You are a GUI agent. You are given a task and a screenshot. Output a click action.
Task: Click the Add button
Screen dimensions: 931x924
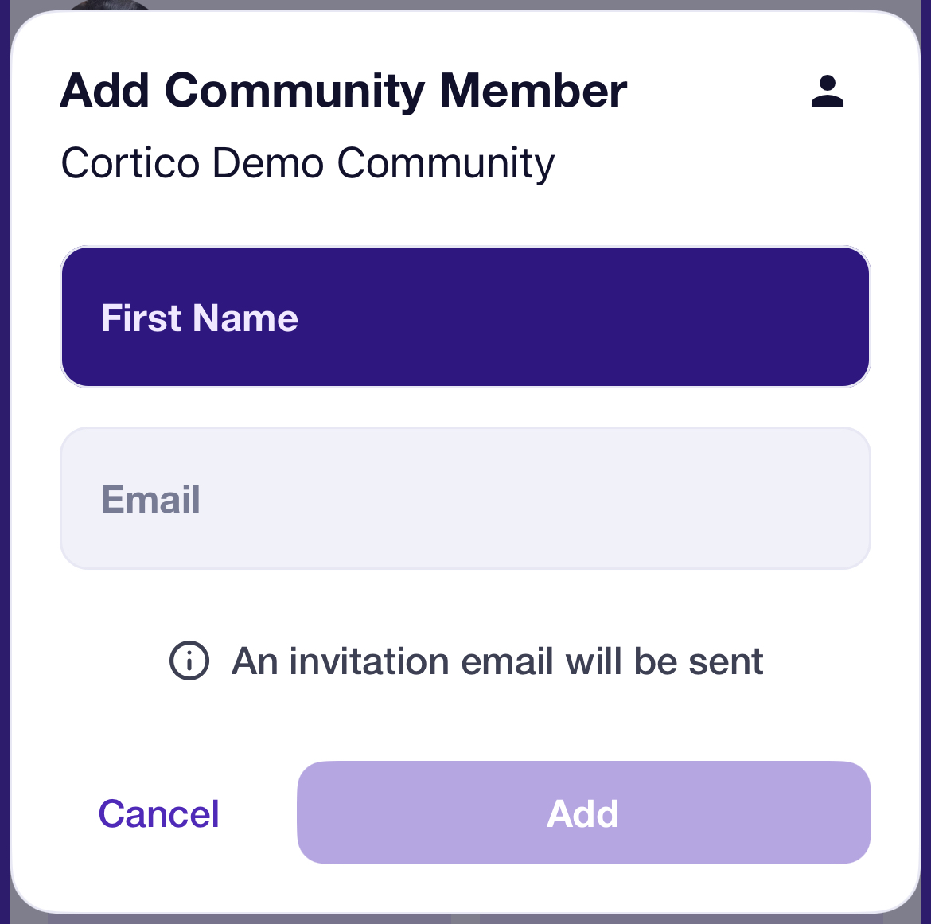(583, 813)
